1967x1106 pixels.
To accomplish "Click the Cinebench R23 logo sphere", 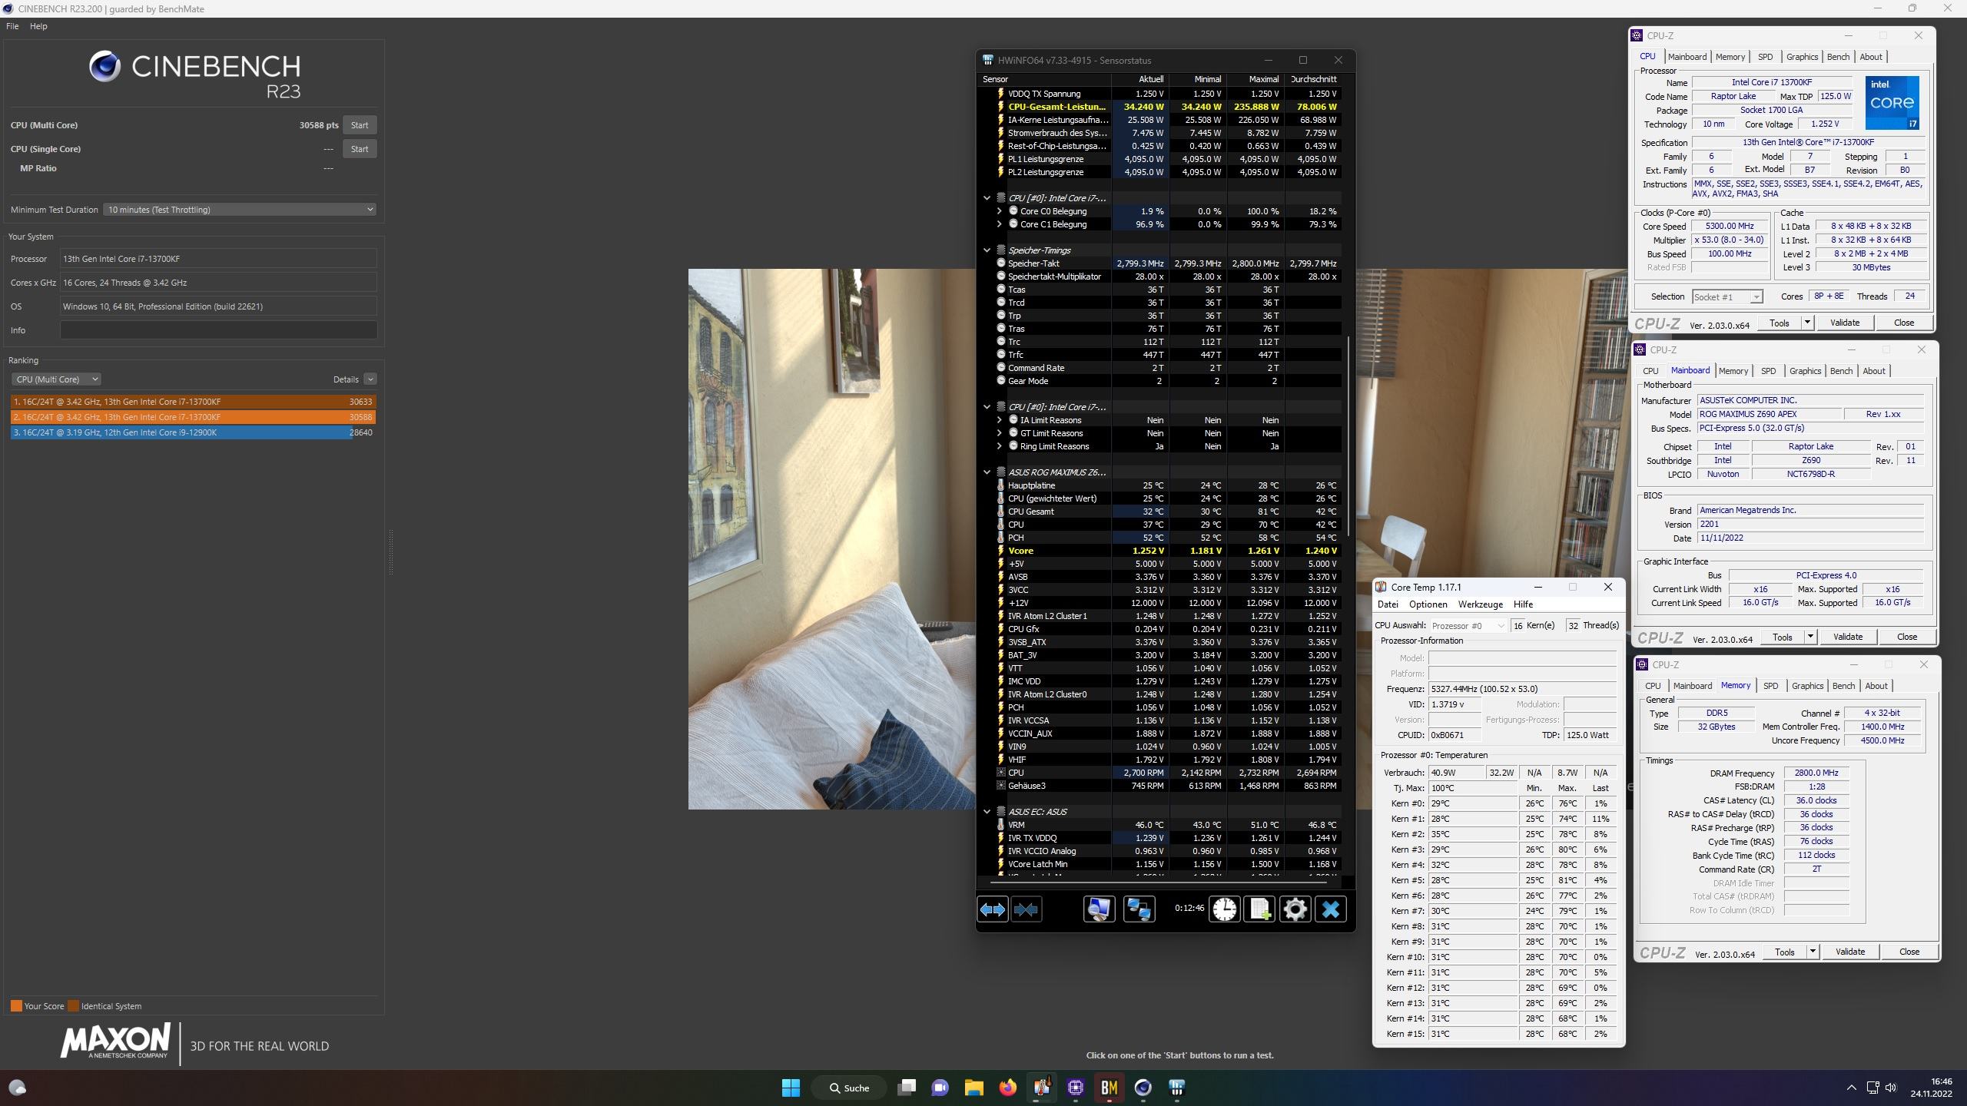I will click(105, 67).
